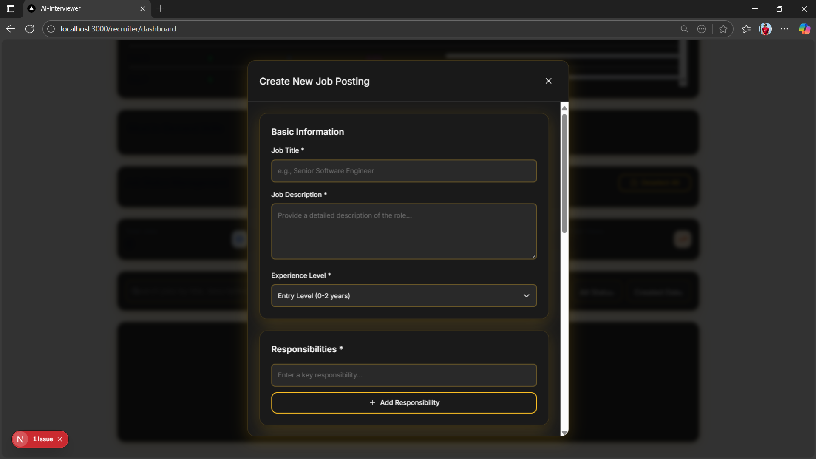Click the modal scrollbar thumb
This screenshot has width=816, height=459.
[564, 173]
